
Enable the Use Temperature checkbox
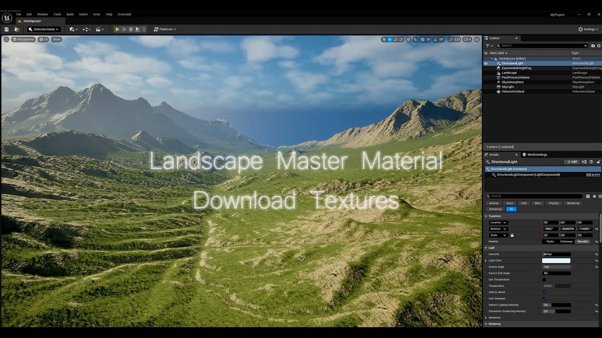click(x=544, y=280)
